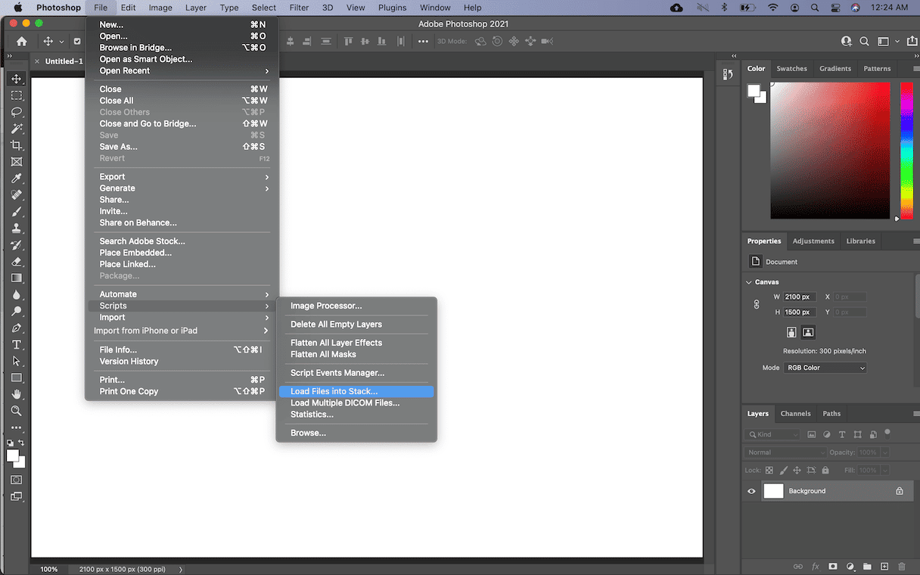Image resolution: width=920 pixels, height=575 pixels.
Task: Open workspace switcher dropdown at top right
Action: 887,42
